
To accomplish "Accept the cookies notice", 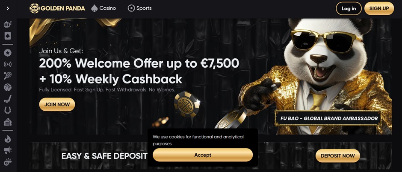I will click(x=203, y=155).
